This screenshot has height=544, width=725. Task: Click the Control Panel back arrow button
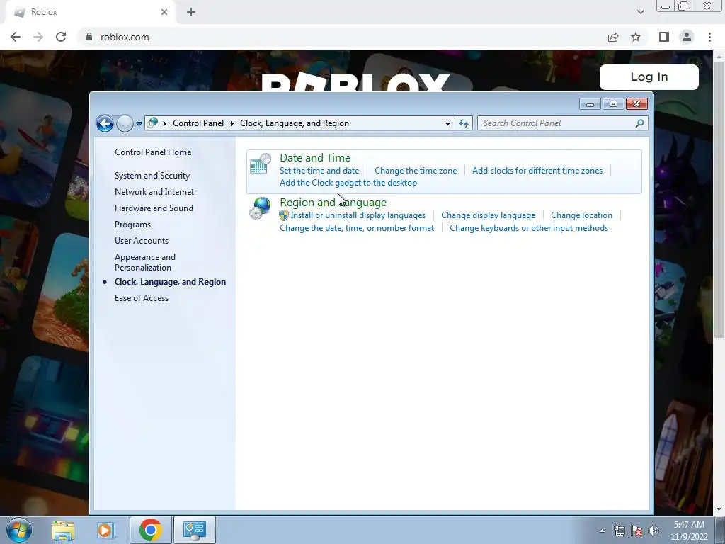[x=105, y=123]
